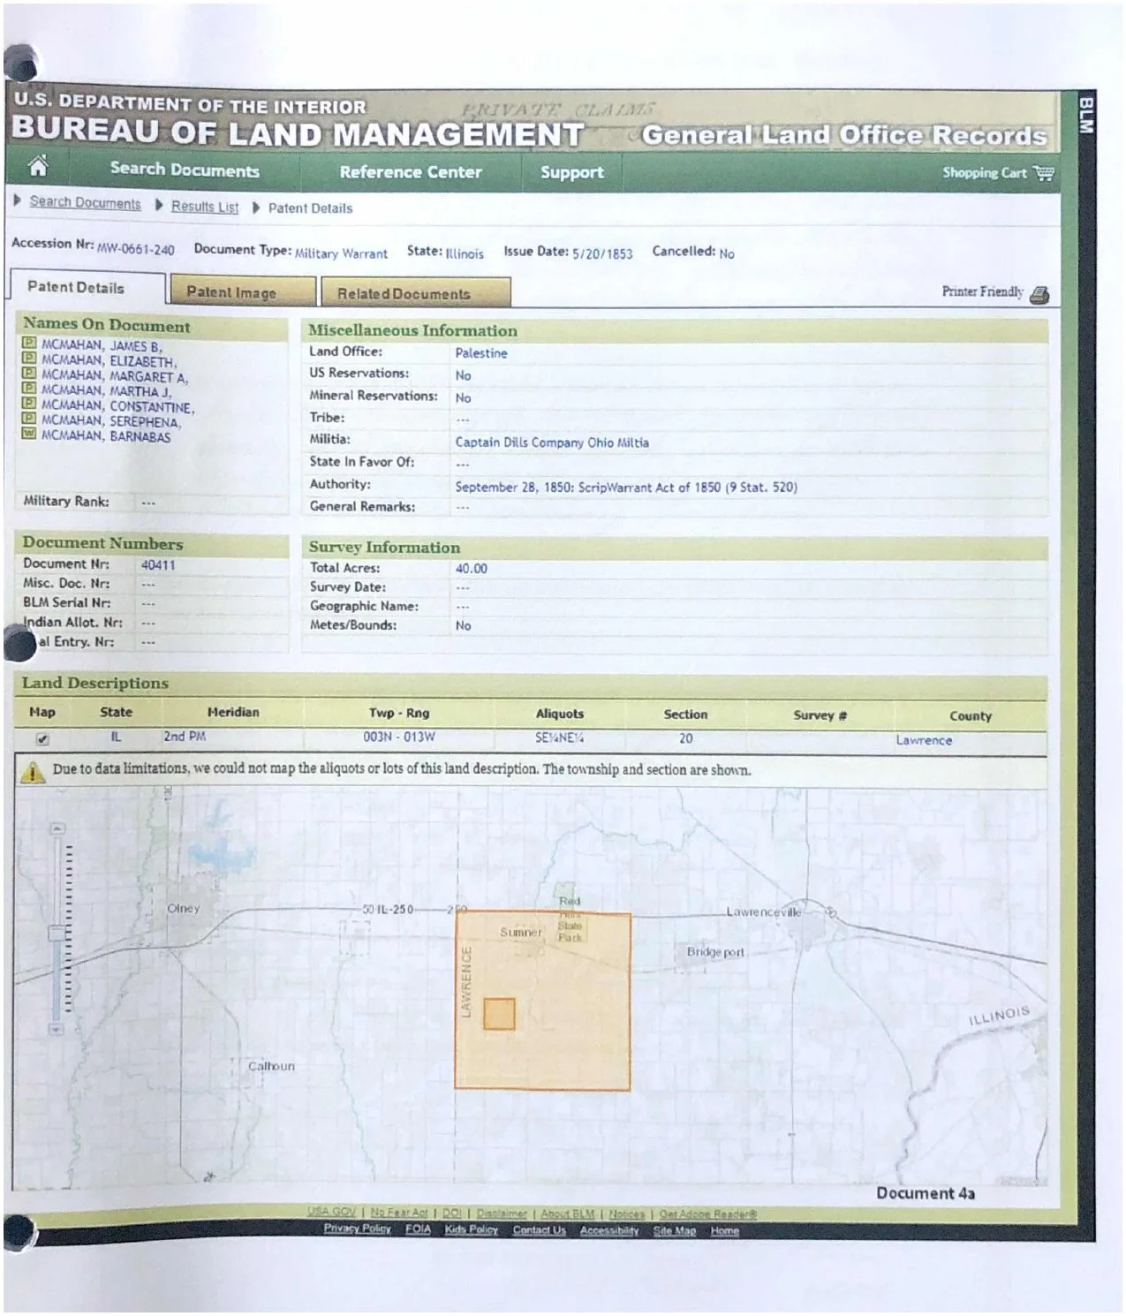
Task: Open the Reference Center menu
Action: [411, 172]
